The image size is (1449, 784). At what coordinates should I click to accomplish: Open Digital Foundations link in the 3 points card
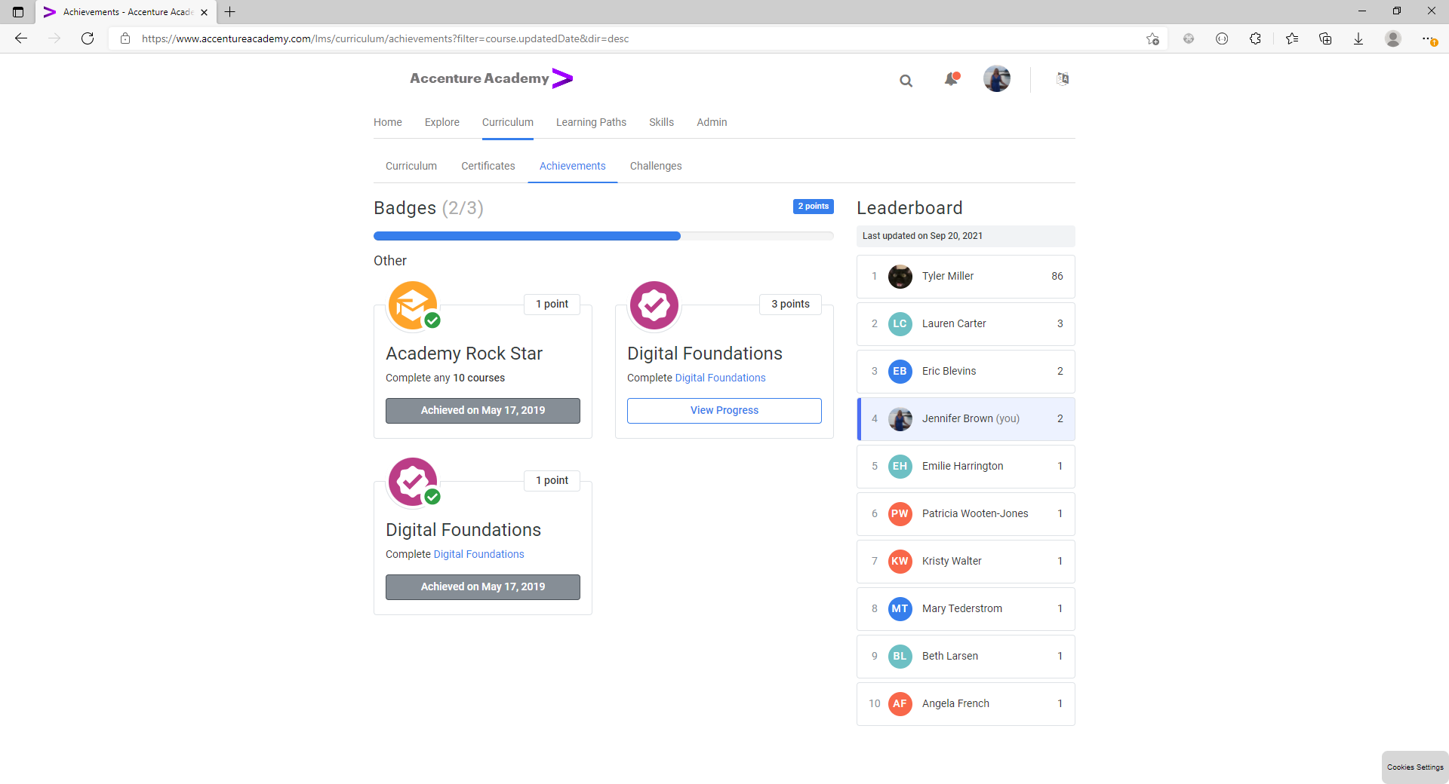(720, 378)
